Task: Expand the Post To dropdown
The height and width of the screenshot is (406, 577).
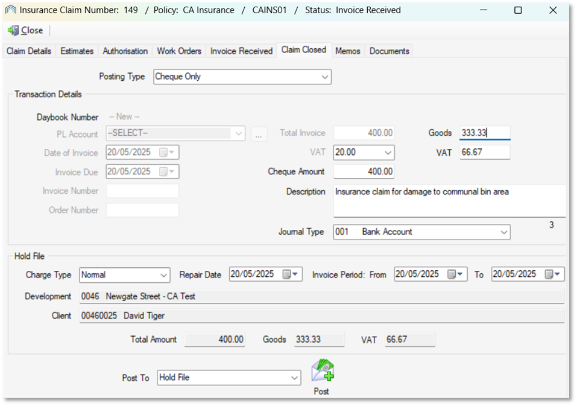Action: point(294,378)
